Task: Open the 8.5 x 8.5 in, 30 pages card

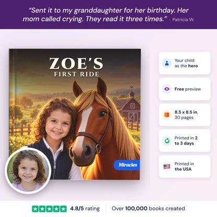Action: tap(185, 115)
